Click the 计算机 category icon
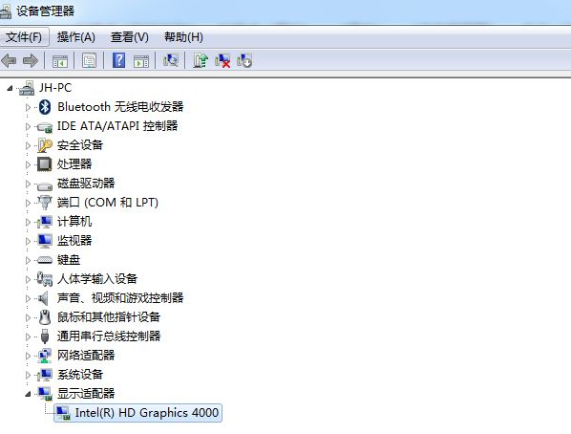Screen dimensions: 571x434 tap(45, 222)
